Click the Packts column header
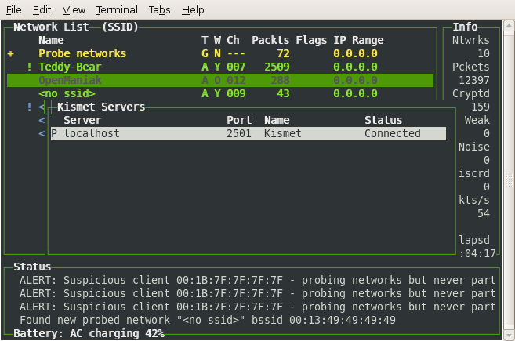Screen dimensions: 515x341 270,40
